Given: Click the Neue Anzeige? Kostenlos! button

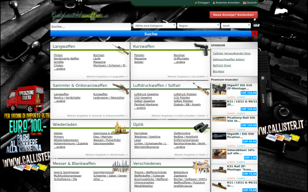Looking at the screenshot, I should 234,15.
